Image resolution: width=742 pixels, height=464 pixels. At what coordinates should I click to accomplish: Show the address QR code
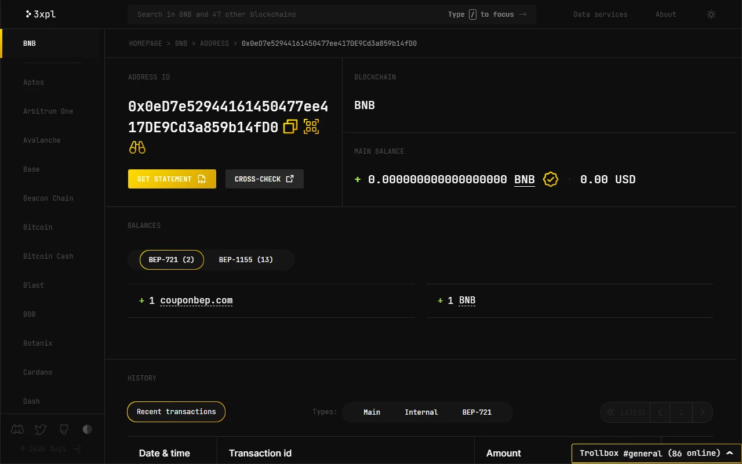312,126
